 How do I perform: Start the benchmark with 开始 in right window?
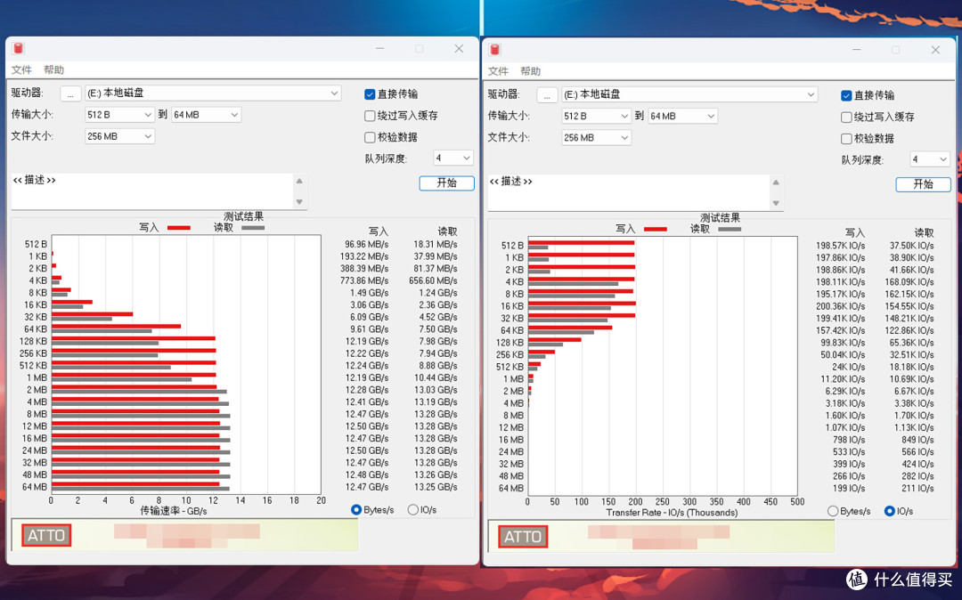[x=924, y=184]
